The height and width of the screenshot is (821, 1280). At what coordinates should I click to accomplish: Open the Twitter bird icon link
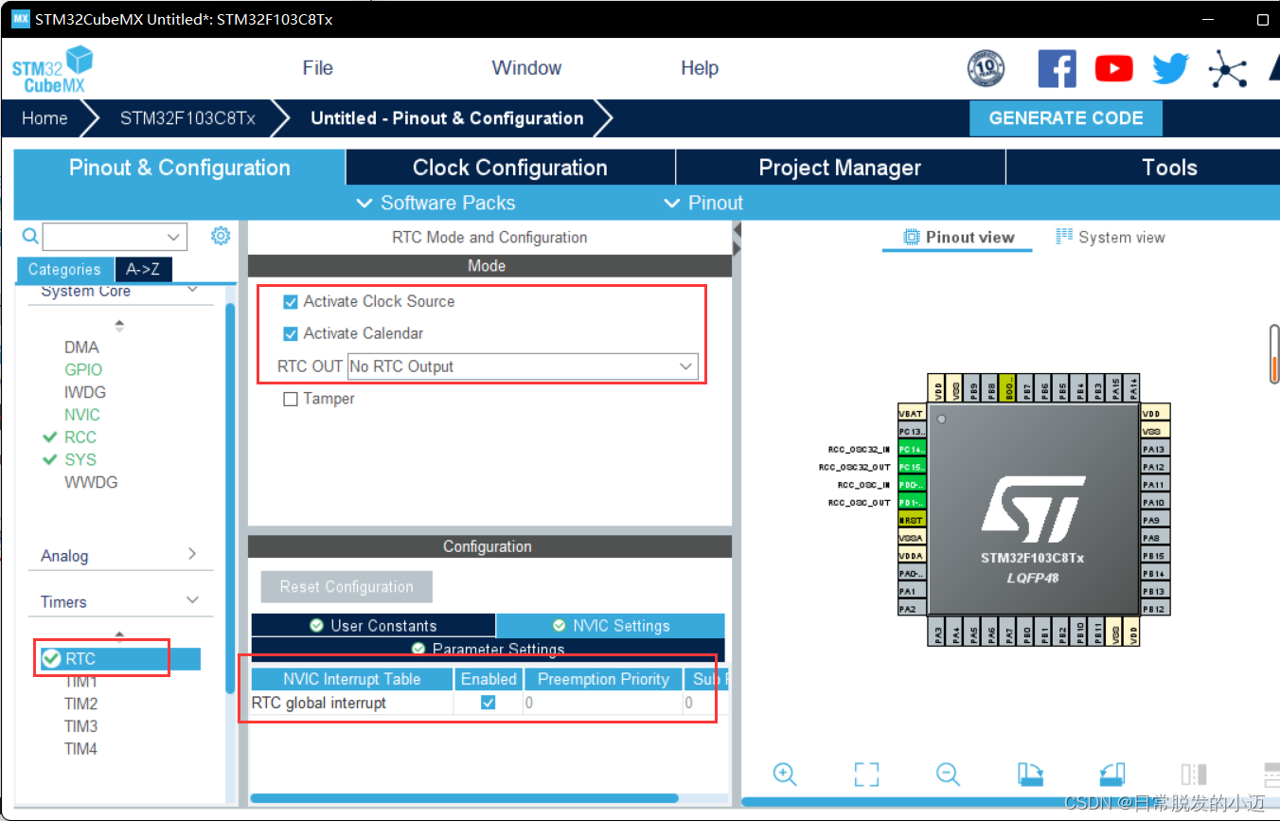(x=1170, y=68)
